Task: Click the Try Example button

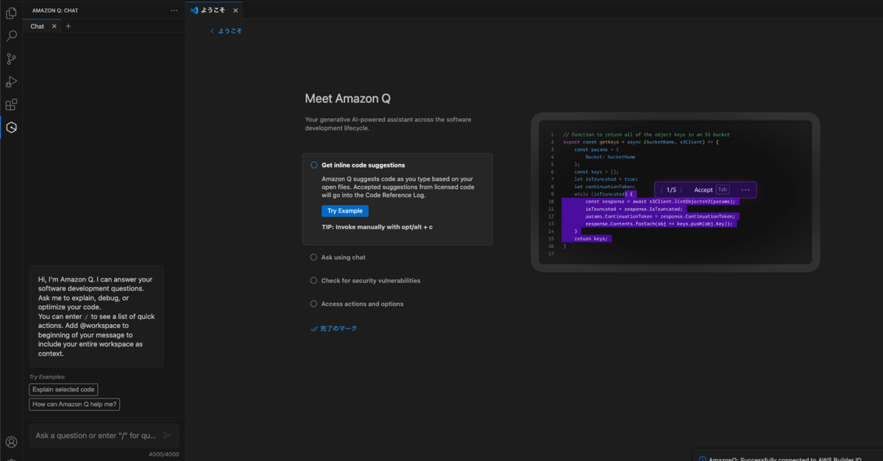Action: coord(345,211)
